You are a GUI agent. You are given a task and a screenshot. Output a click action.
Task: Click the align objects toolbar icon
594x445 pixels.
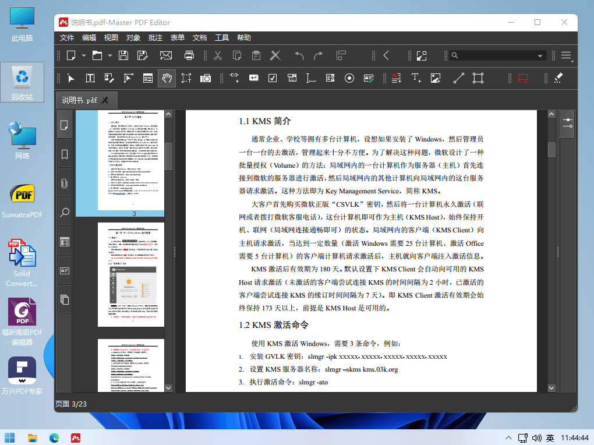(341, 55)
